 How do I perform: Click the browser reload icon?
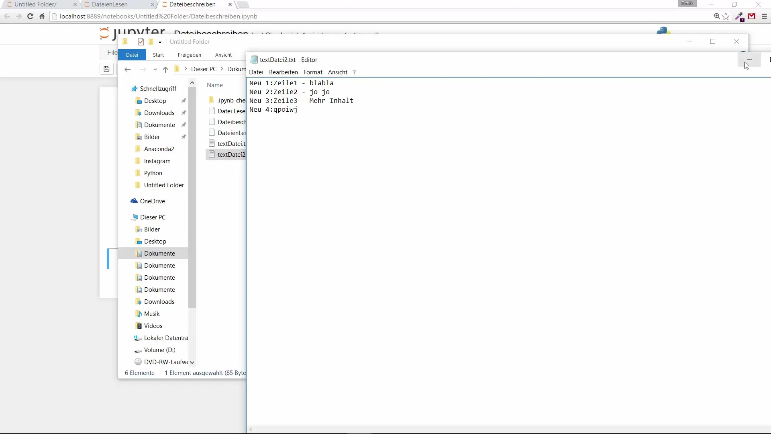[30, 16]
